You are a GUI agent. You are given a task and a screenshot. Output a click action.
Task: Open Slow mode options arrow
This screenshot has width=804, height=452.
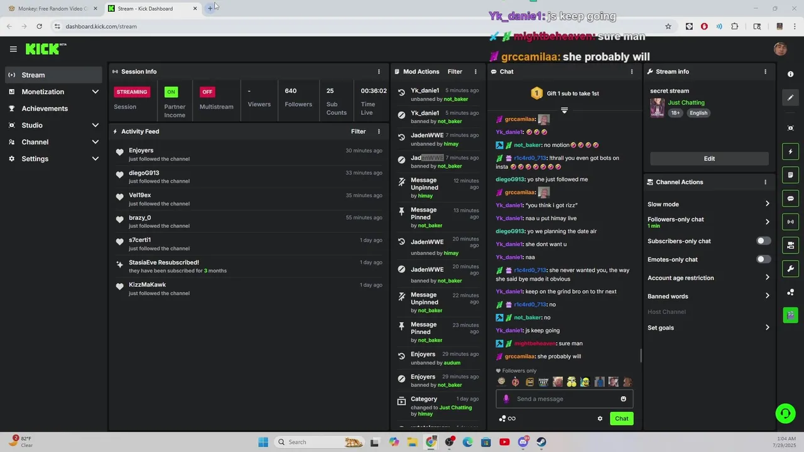pyautogui.click(x=767, y=204)
